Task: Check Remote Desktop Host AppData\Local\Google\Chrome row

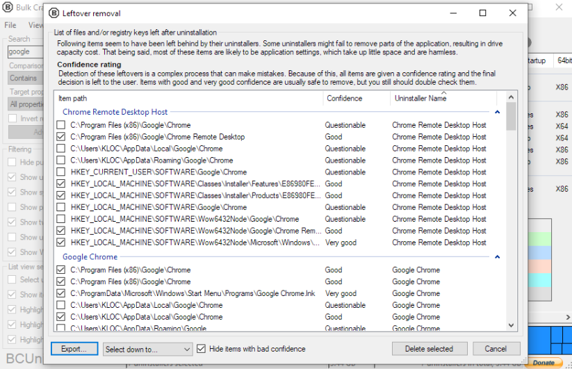Action: pos(61,149)
